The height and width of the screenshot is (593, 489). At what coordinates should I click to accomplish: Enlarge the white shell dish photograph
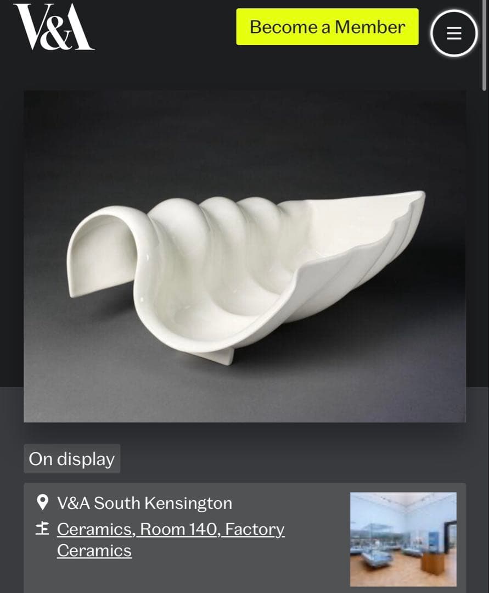tap(245, 256)
